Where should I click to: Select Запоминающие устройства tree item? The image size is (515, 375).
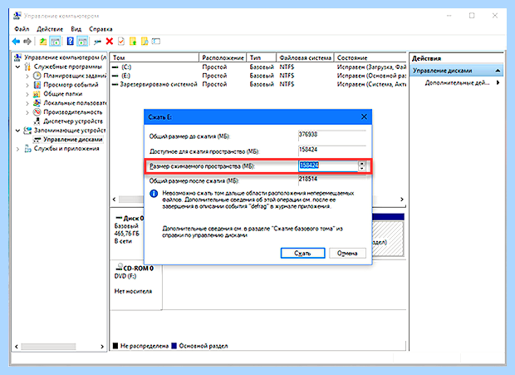tap(70, 131)
